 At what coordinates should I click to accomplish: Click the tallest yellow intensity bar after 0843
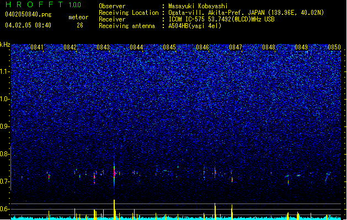[114, 209]
